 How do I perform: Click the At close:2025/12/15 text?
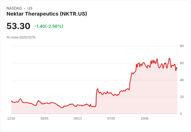pos(21,37)
